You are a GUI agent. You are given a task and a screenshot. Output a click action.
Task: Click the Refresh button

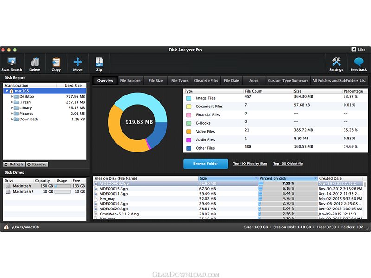[14, 164]
